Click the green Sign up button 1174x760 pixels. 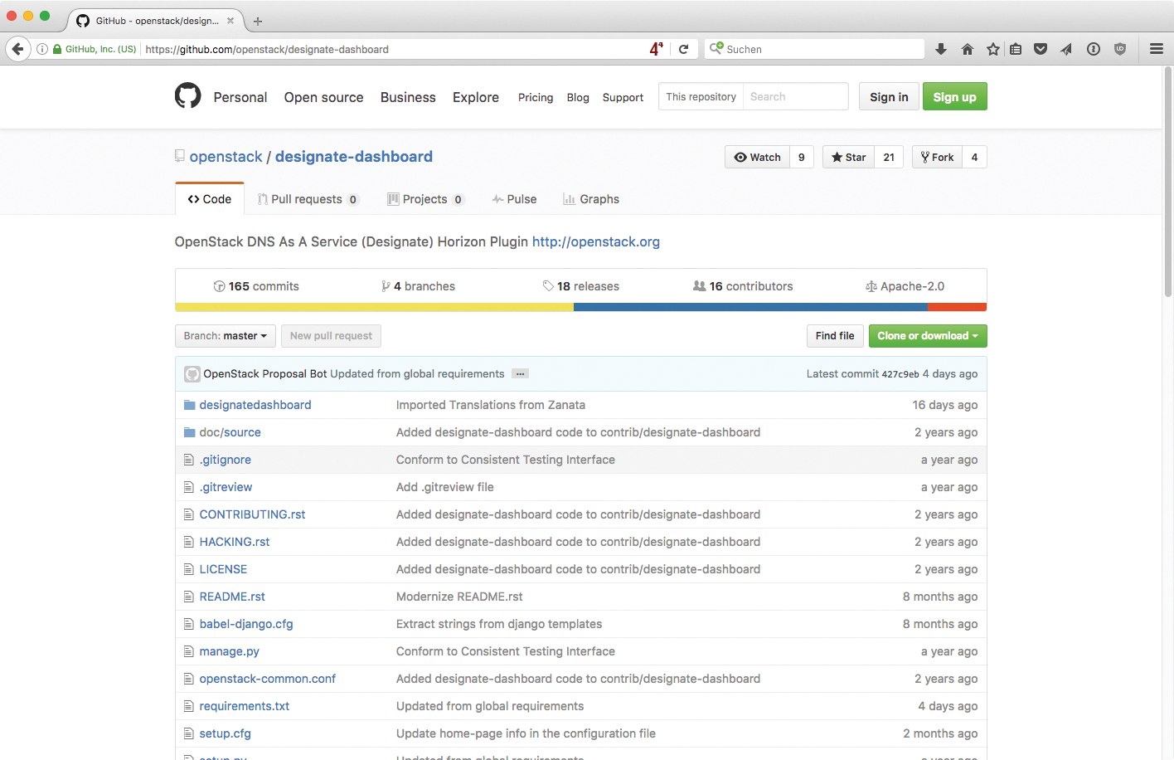(x=954, y=97)
